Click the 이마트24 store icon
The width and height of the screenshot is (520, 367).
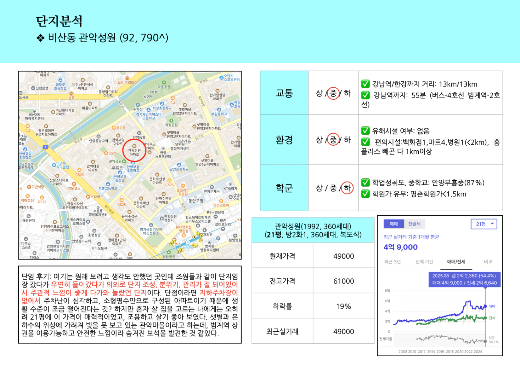click(27, 196)
